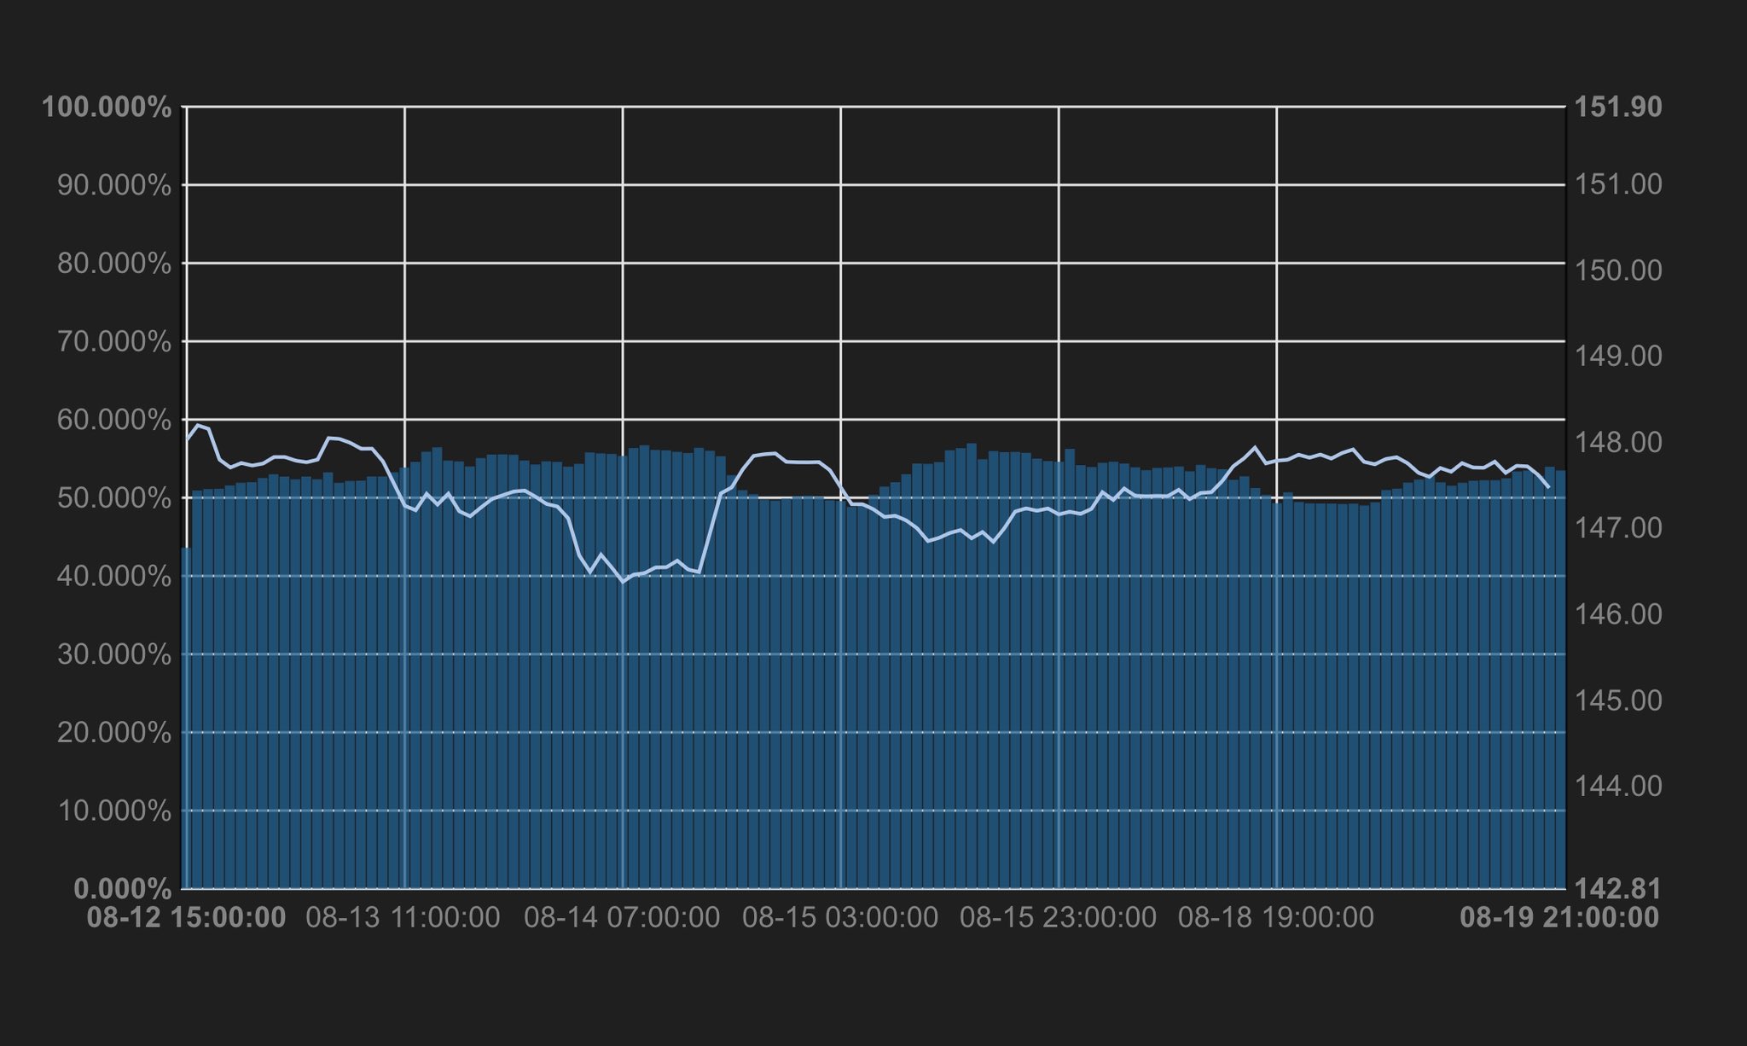Select the 08-13 11:00:00 time label
This screenshot has height=1046, width=1747.
point(403,918)
